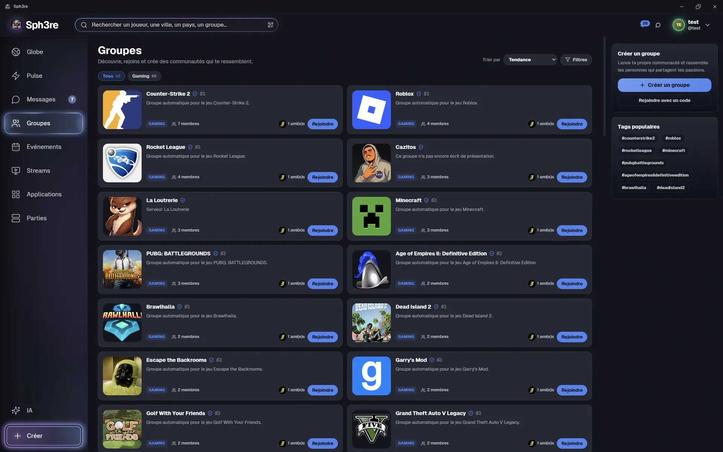723x452 pixels.
Task: Open the La Loutrerie group thumbnail
Action: [x=122, y=216]
